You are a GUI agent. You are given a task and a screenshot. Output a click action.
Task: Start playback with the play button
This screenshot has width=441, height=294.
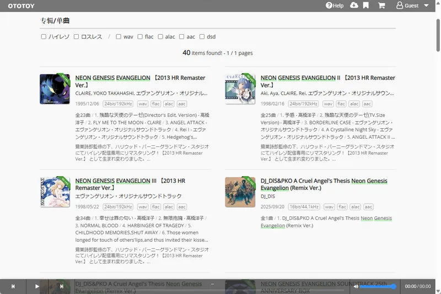[x=37, y=286]
